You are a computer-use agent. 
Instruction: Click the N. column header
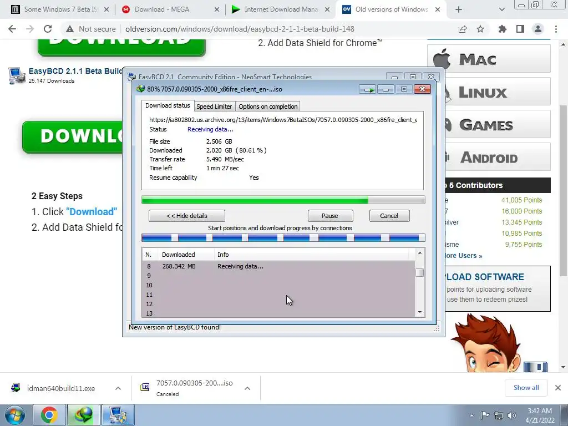(x=150, y=255)
